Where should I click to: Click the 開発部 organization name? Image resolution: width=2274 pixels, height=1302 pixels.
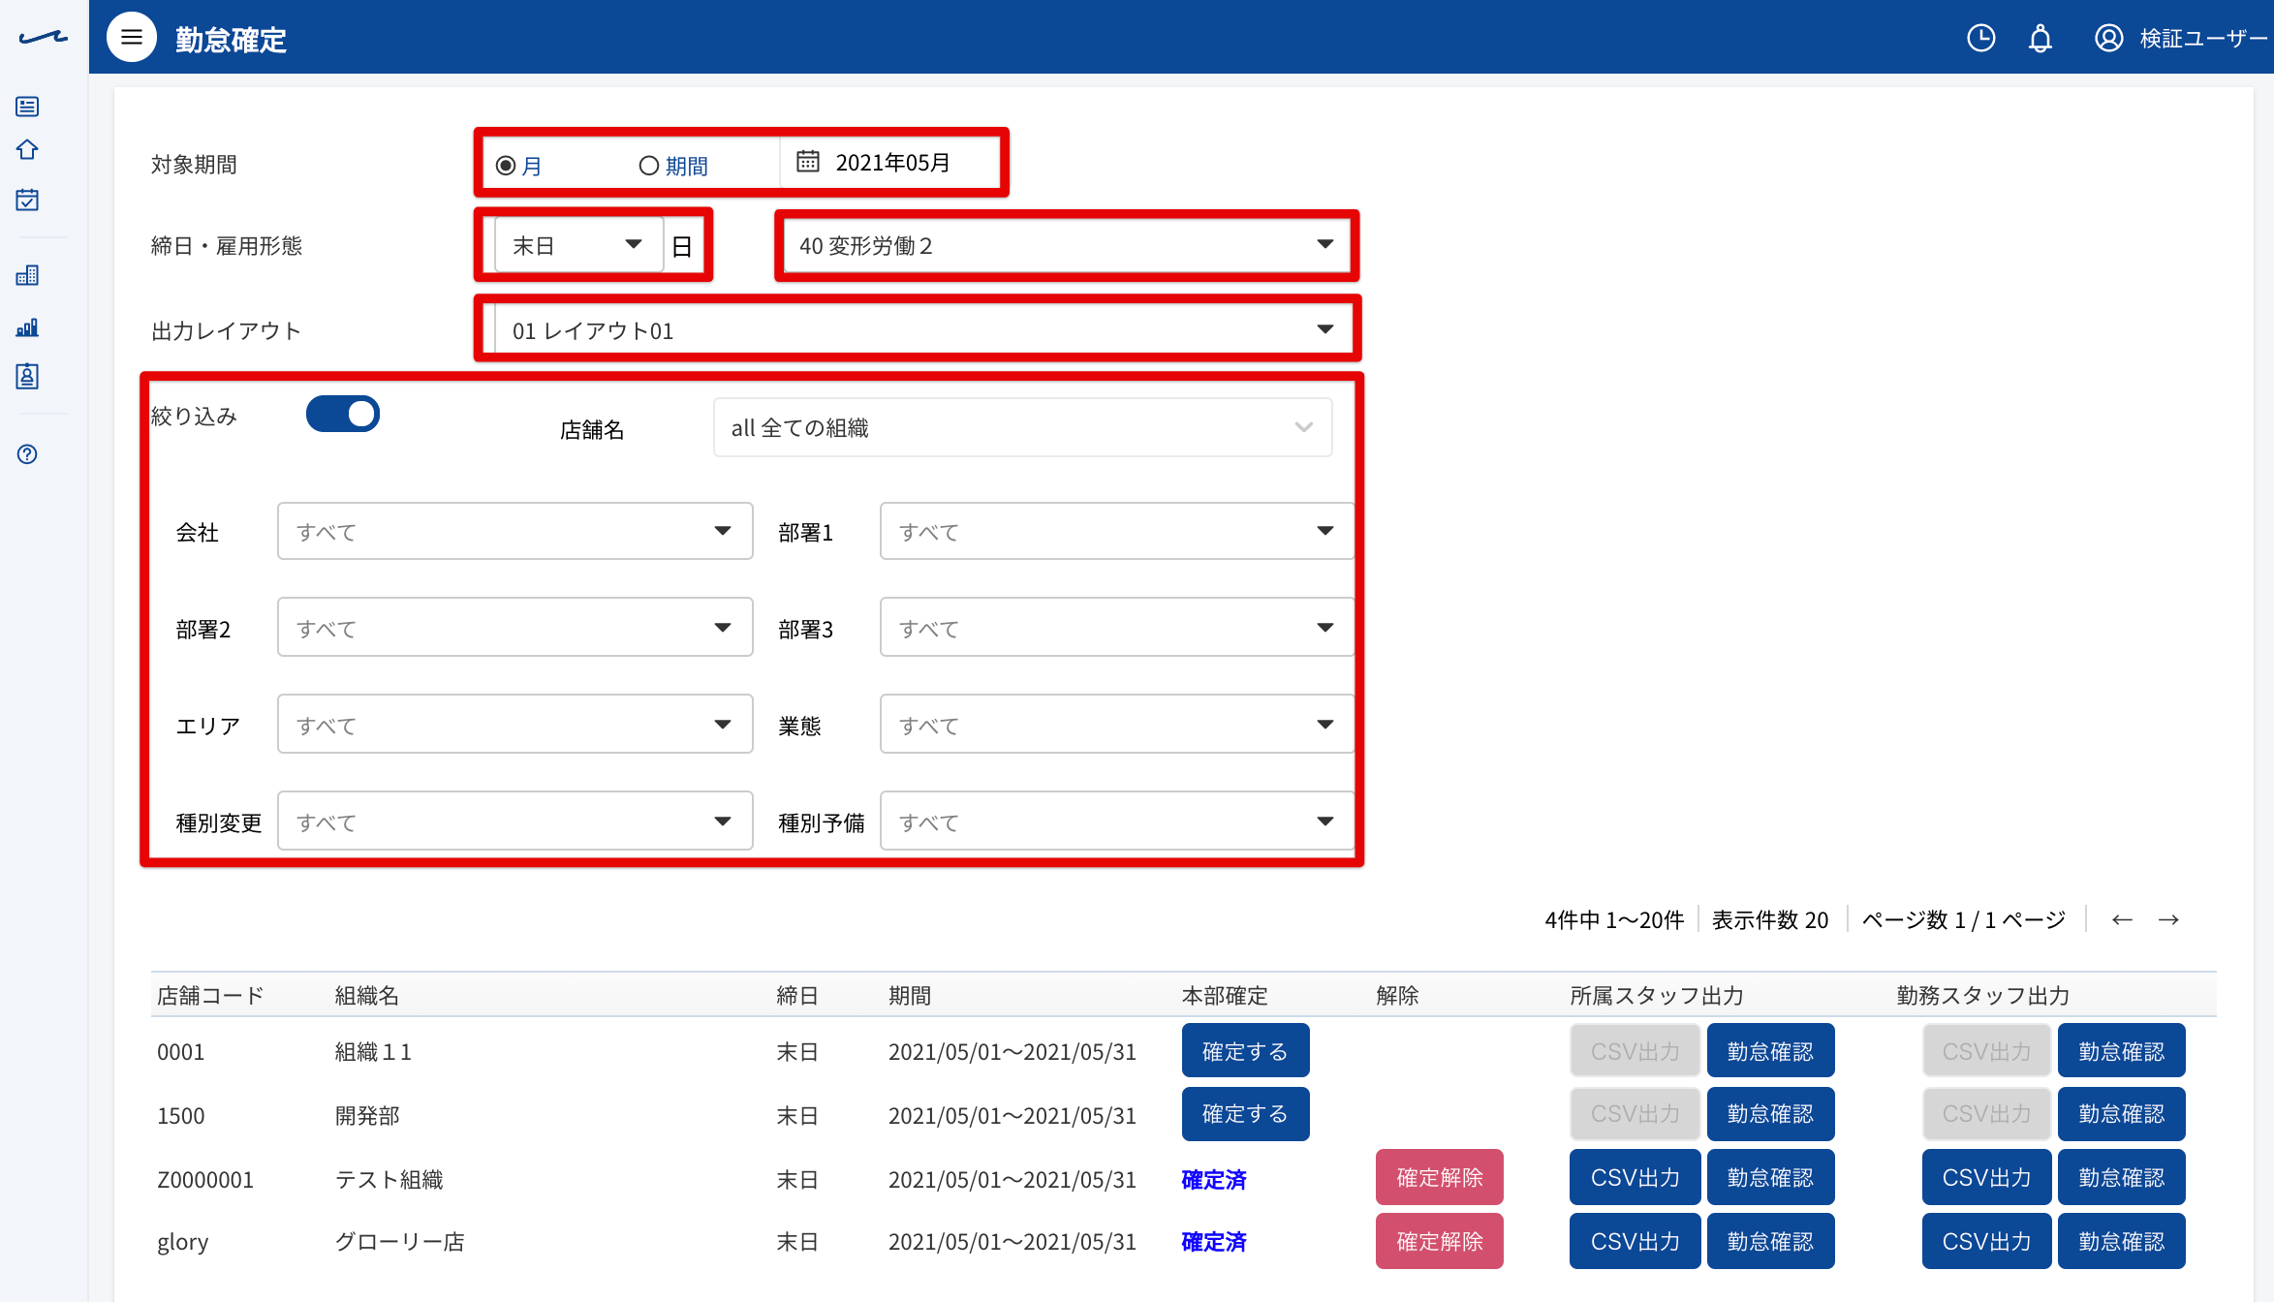[367, 1115]
